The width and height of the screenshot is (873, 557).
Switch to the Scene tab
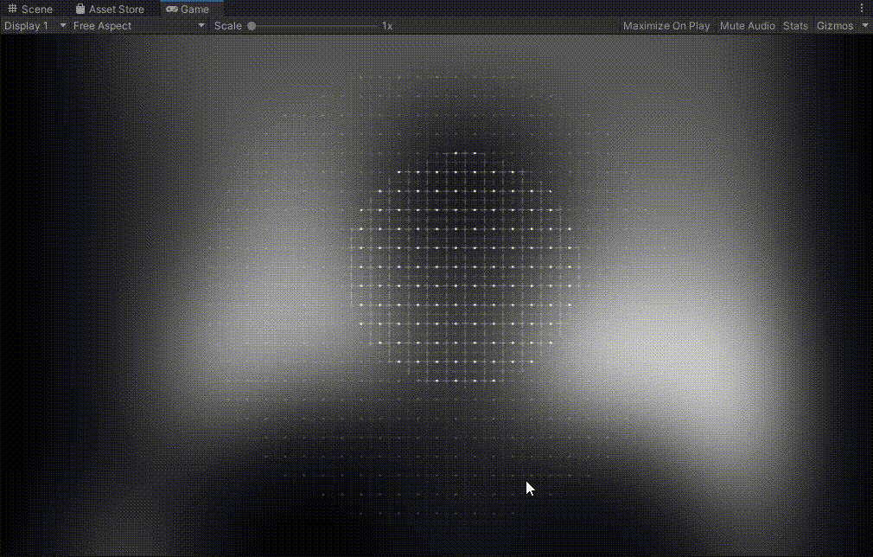[31, 9]
